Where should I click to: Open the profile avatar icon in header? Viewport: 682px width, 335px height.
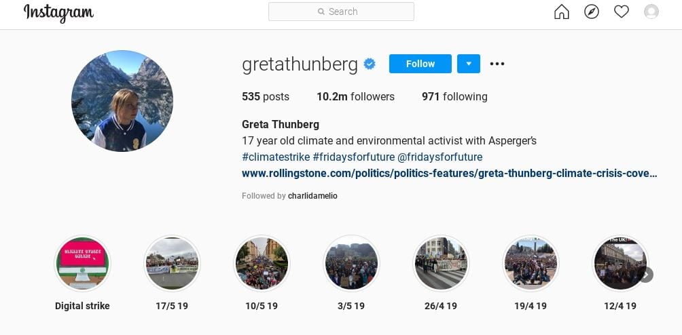(651, 12)
